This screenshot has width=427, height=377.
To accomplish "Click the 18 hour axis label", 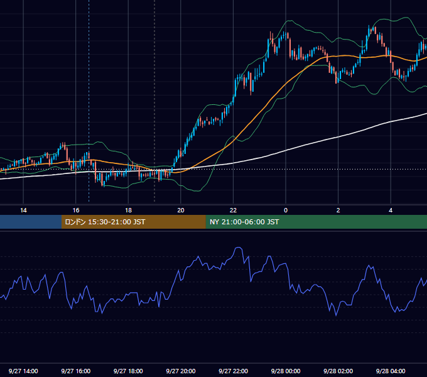I will point(128,210).
